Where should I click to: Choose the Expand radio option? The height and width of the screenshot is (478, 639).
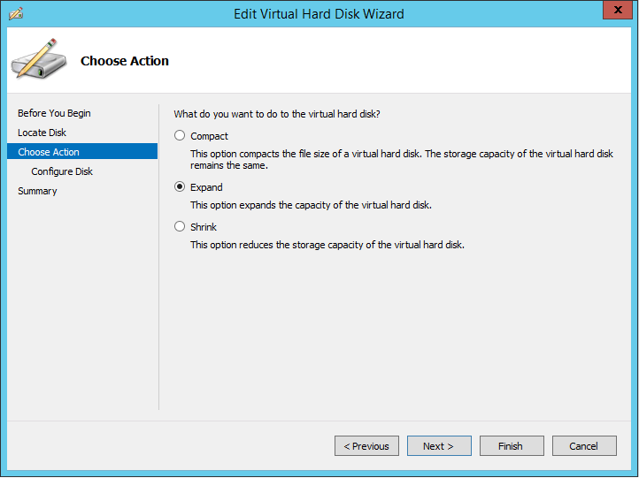coord(180,187)
